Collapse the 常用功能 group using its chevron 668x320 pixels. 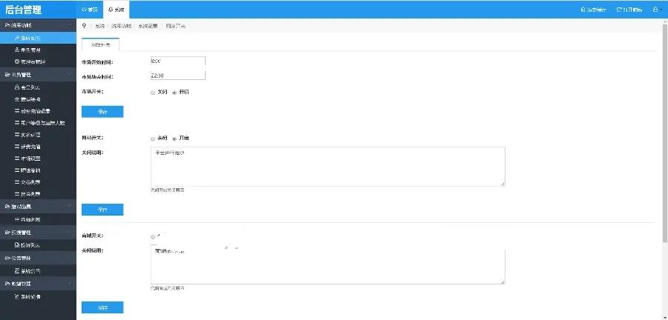(69, 25)
